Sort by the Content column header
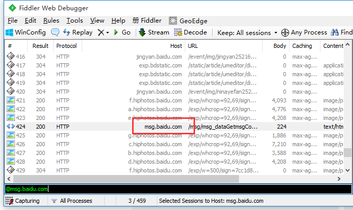Image resolution: width=353 pixels, height=210 pixels. tap(332, 46)
